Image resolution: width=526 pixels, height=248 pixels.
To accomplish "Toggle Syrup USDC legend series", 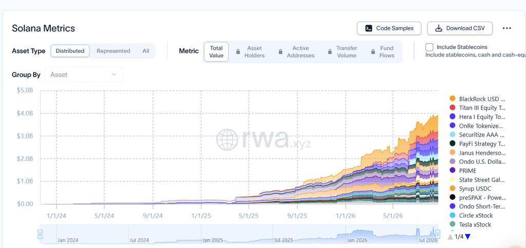I will coord(470,188).
